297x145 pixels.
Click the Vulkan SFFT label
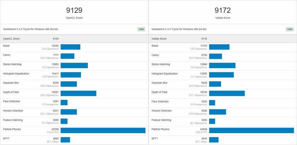click(x=155, y=139)
